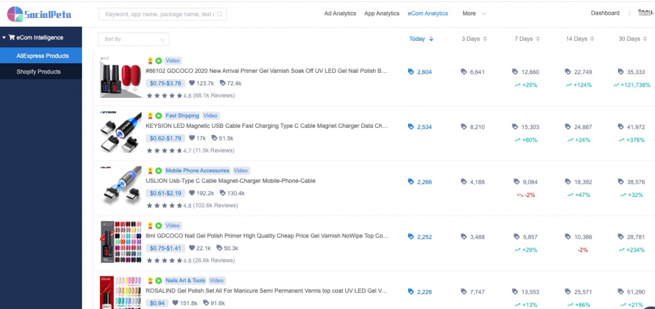Click the award badge icon on GDCOCO #86102
This screenshot has height=309, width=655.
click(x=150, y=61)
